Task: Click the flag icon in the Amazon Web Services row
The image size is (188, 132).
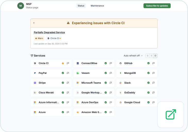Action: (111, 112)
